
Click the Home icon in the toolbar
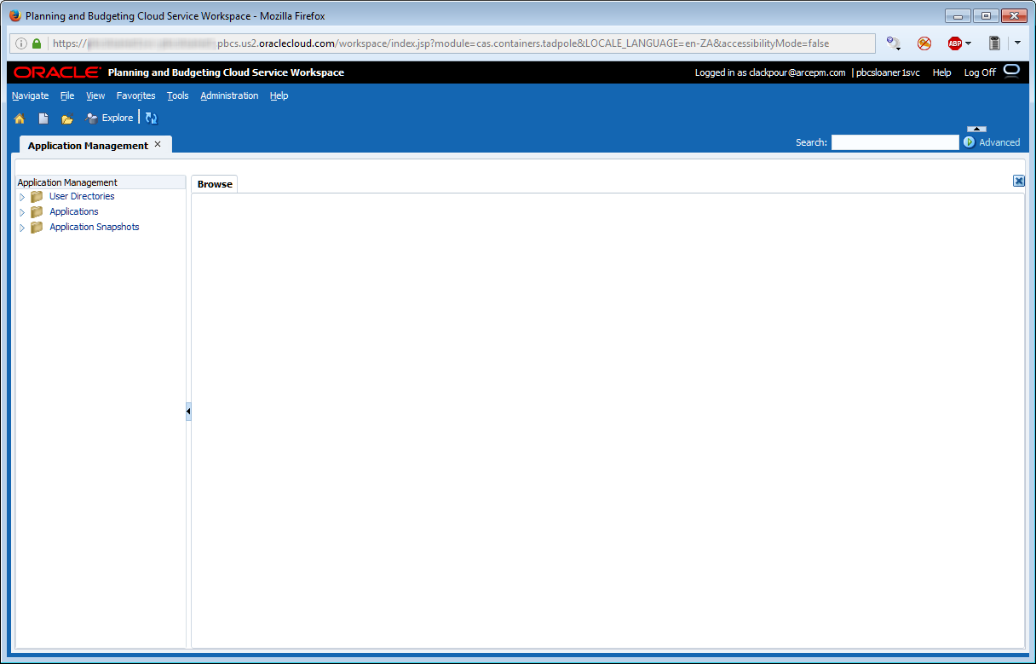coord(19,118)
